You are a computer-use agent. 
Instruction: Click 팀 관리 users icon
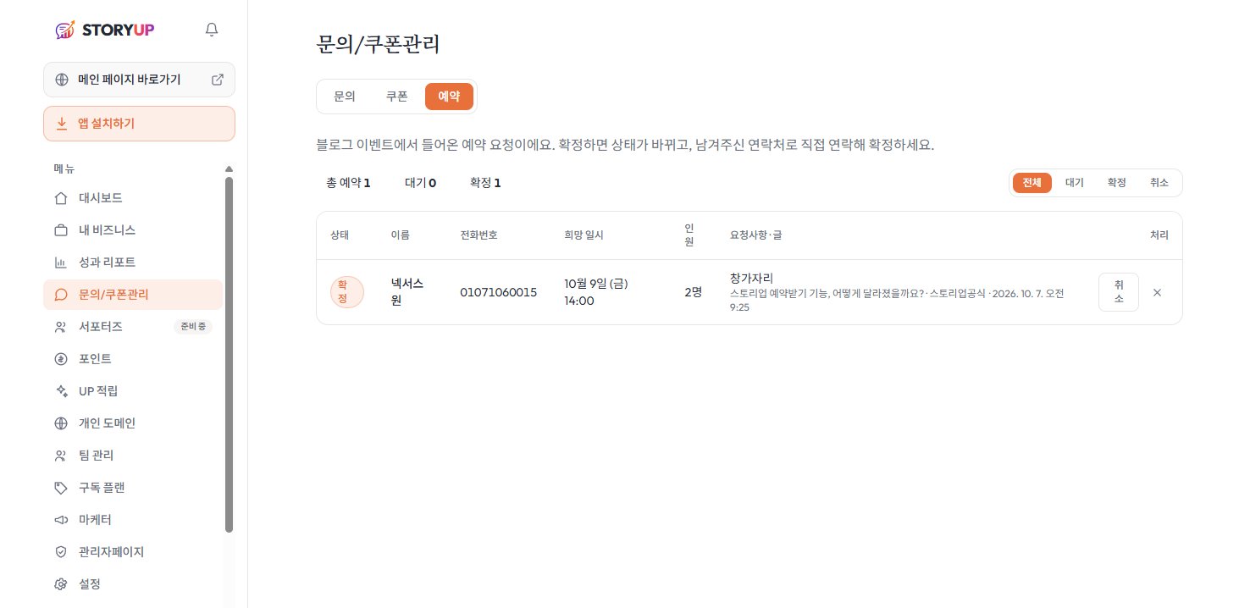tap(60, 456)
